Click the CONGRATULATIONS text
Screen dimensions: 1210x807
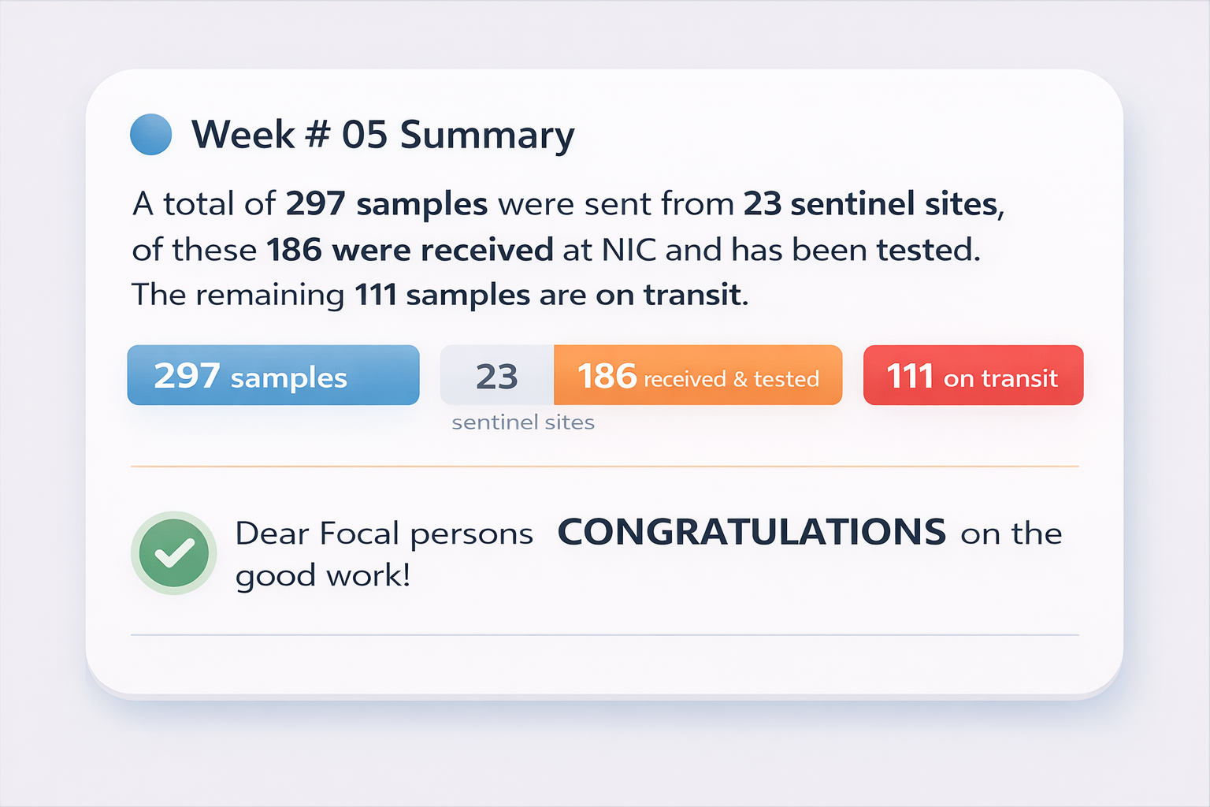(752, 532)
